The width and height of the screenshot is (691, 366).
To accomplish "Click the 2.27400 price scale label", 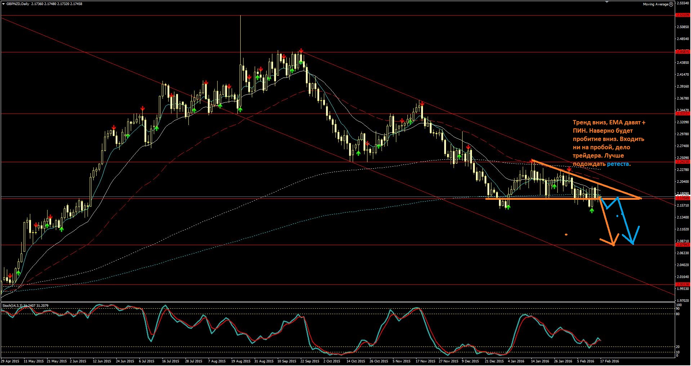I will point(683,146).
